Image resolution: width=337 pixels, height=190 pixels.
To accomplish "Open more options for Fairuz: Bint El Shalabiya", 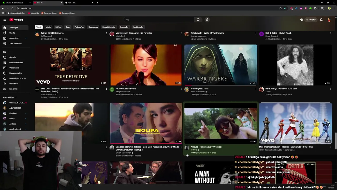I will tap(106, 33).
